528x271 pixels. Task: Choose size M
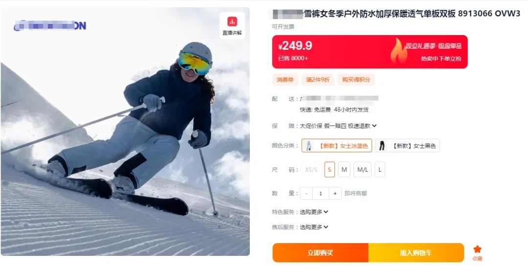click(x=344, y=170)
